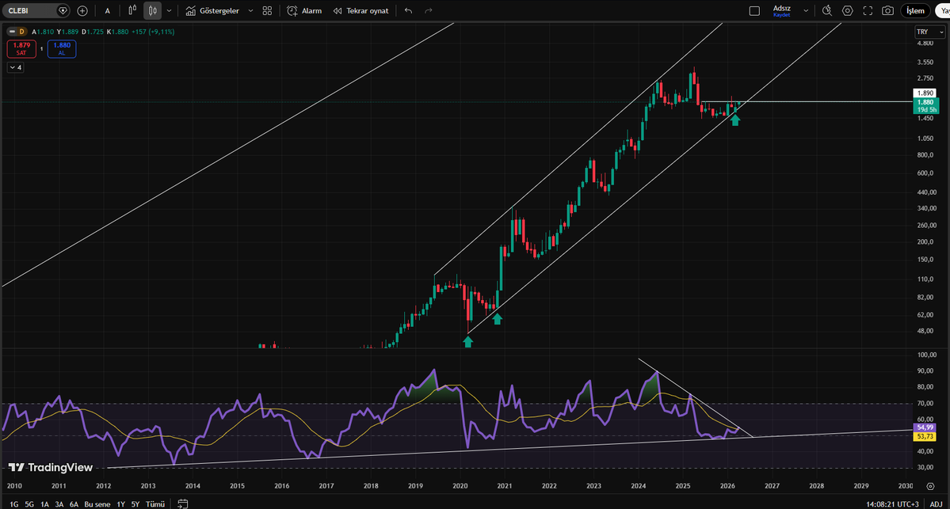The height and width of the screenshot is (509, 950).
Task: Redo the chart action
Action: pyautogui.click(x=429, y=11)
